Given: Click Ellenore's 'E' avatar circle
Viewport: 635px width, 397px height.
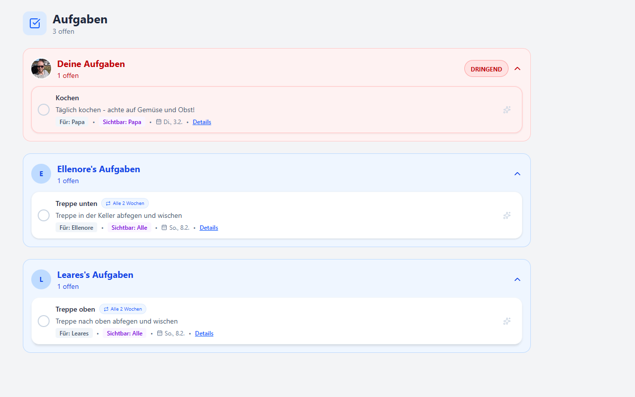Looking at the screenshot, I should pos(41,174).
